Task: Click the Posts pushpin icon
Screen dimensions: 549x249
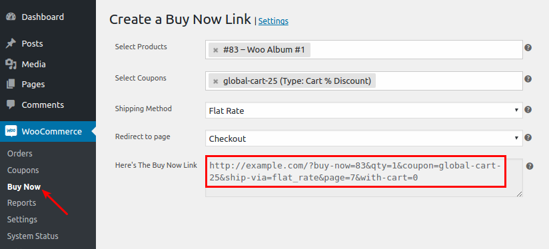Action: (11, 44)
